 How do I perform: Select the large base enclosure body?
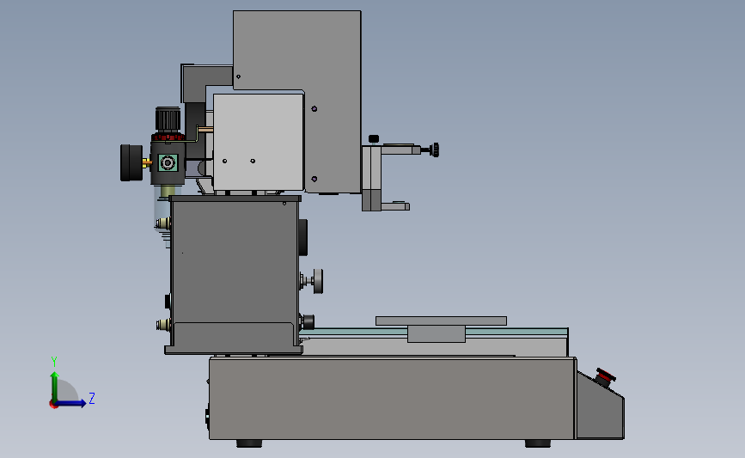tap(392, 399)
